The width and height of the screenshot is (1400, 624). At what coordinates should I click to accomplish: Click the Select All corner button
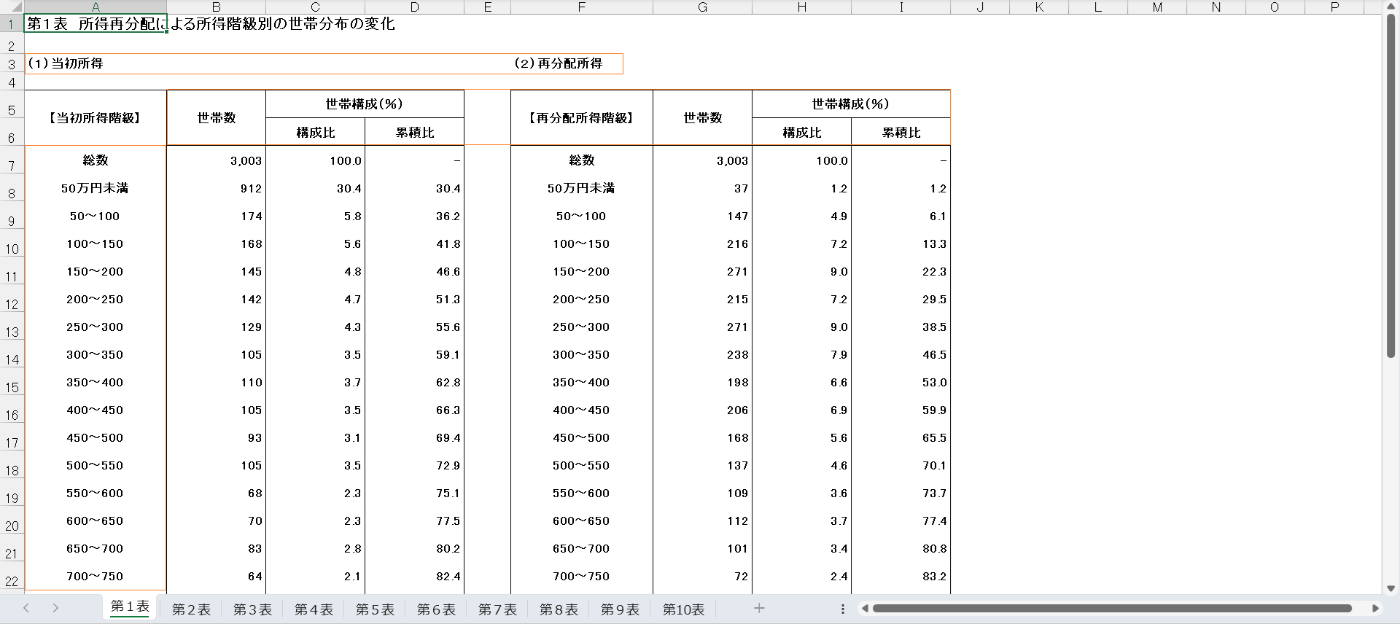tap(12, 7)
